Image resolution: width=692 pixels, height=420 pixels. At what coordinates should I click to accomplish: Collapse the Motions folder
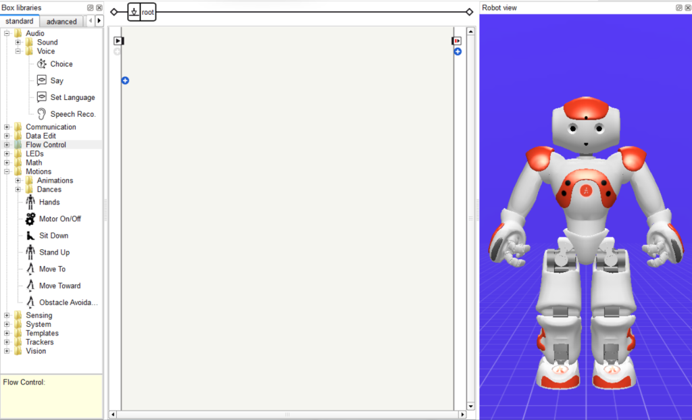[x=7, y=172]
